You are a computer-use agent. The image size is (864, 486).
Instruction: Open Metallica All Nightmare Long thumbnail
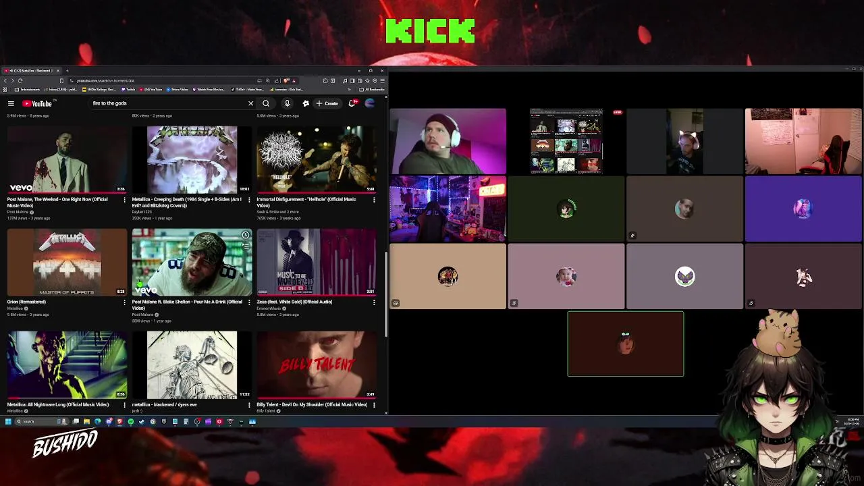67,364
